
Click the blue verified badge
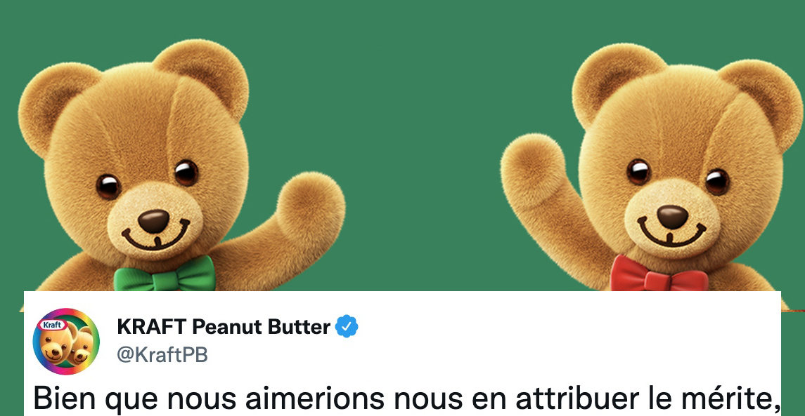(347, 326)
